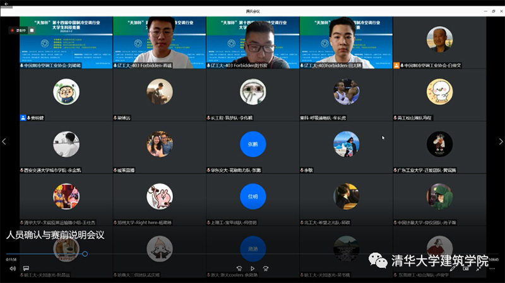505x283 pixels.
Task: Go to next participant page arrow
Action: (501, 141)
